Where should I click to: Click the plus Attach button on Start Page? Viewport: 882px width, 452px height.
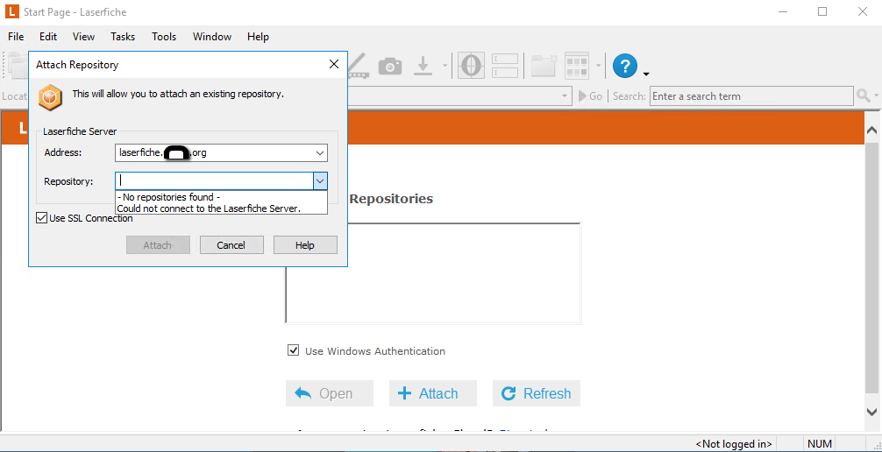(433, 393)
